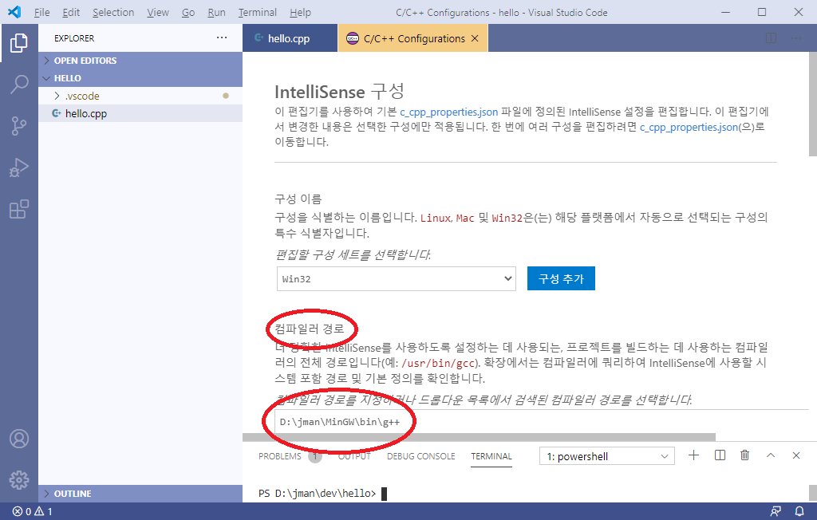Click the compiler path field D:\jman\MinGW\bin\g++
817x520 pixels.
[542, 422]
